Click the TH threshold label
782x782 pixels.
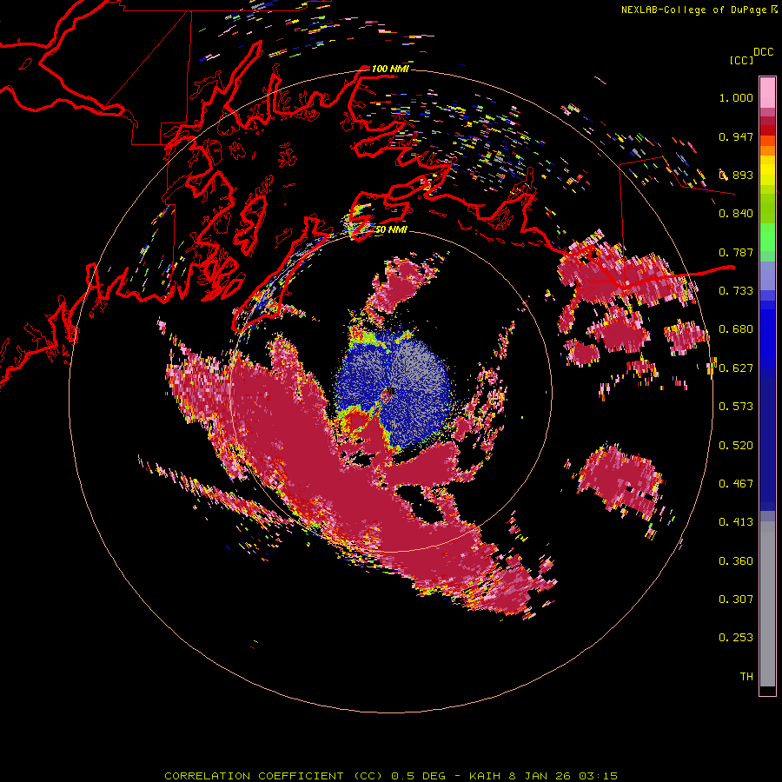tap(746, 677)
